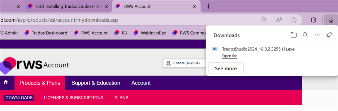Click the address bar URL field
Viewport: 338px width, 111px height.
coord(129,20)
